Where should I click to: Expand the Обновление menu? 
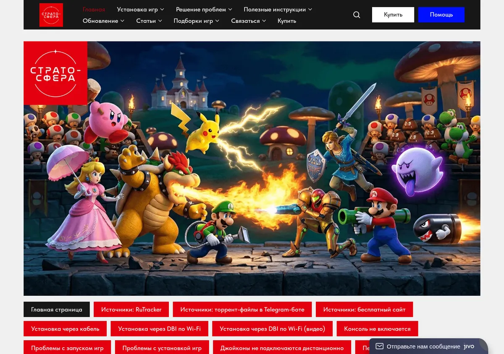pos(103,21)
